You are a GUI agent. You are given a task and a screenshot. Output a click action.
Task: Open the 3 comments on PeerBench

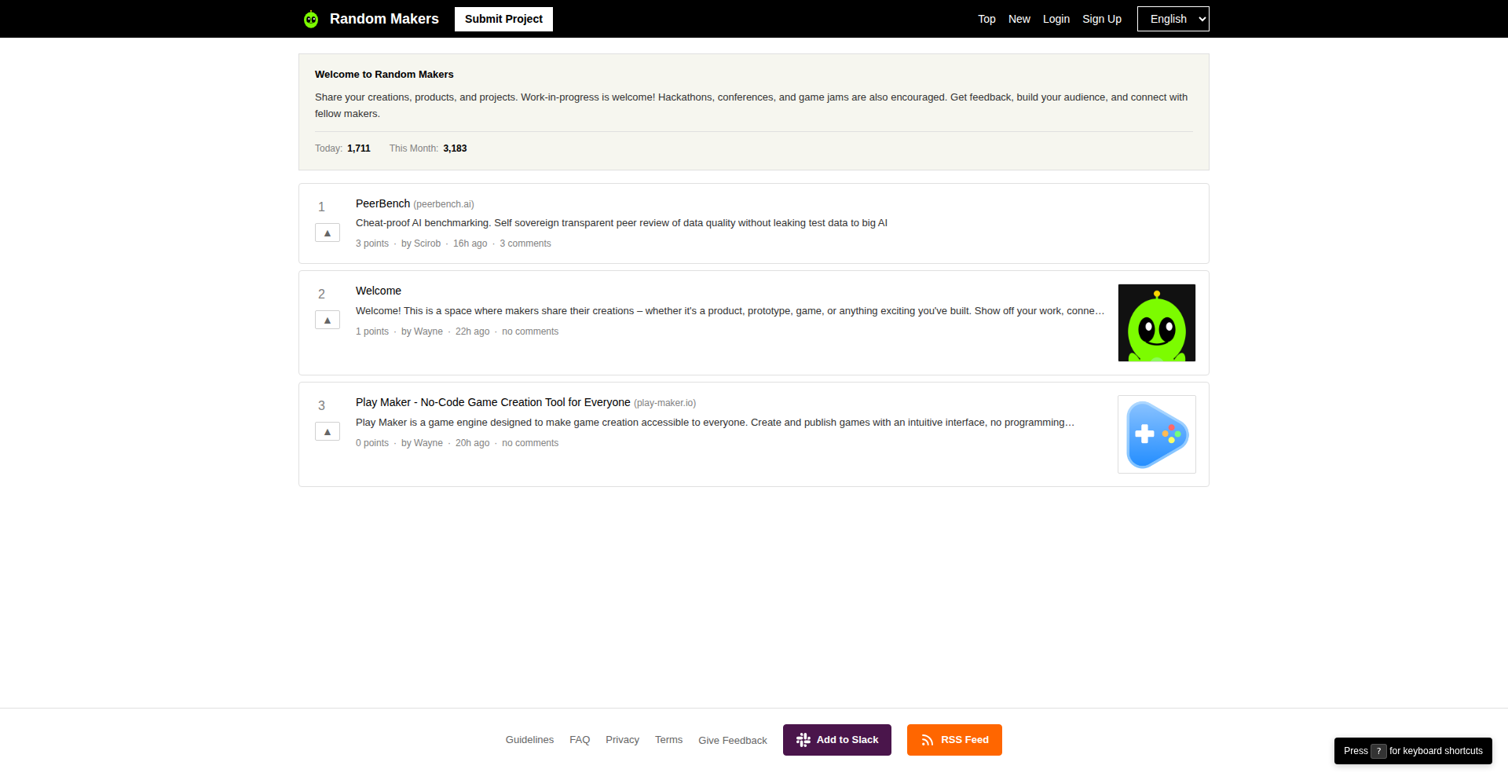pos(525,244)
